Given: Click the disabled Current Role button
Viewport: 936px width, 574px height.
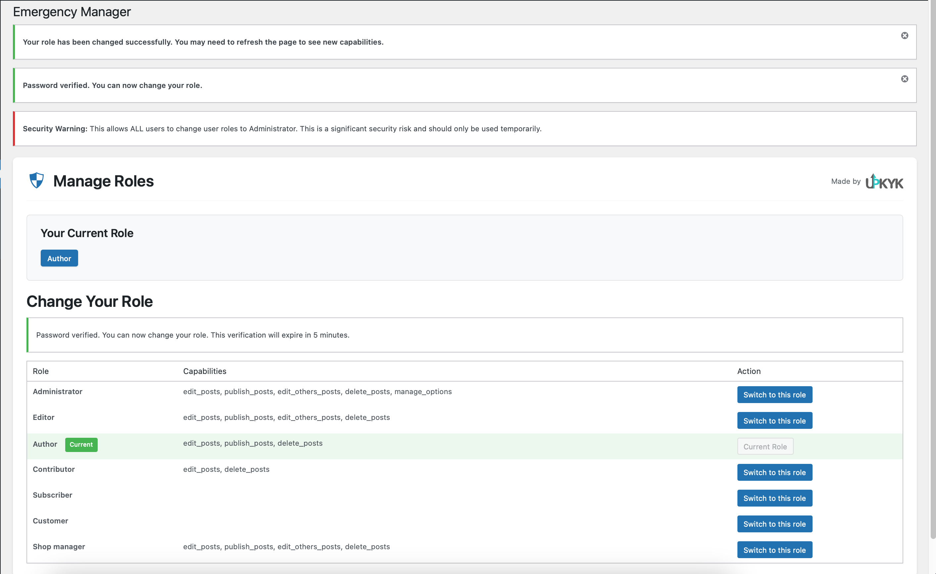Looking at the screenshot, I should tap(765, 446).
